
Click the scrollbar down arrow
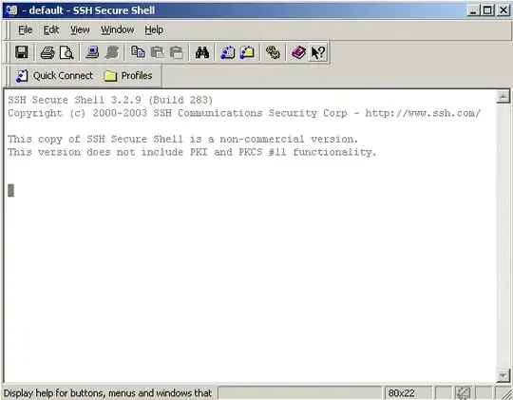[503, 375]
